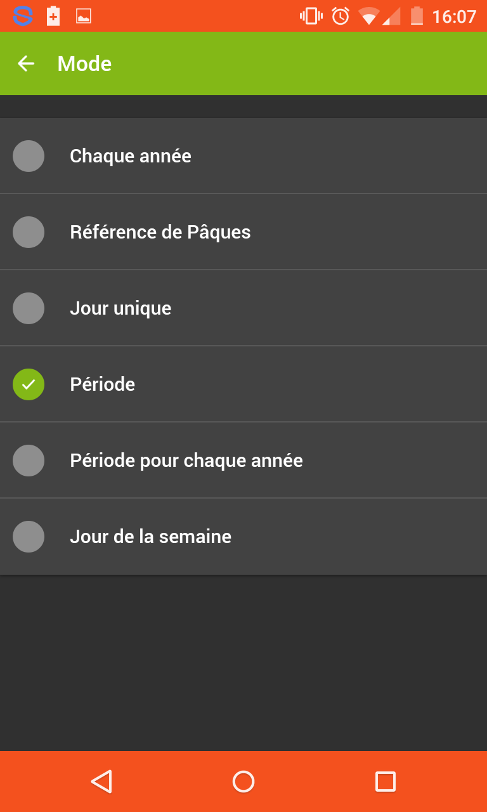The width and height of the screenshot is (487, 812).
Task: Tap the Mode title in the header
Action: click(x=84, y=63)
